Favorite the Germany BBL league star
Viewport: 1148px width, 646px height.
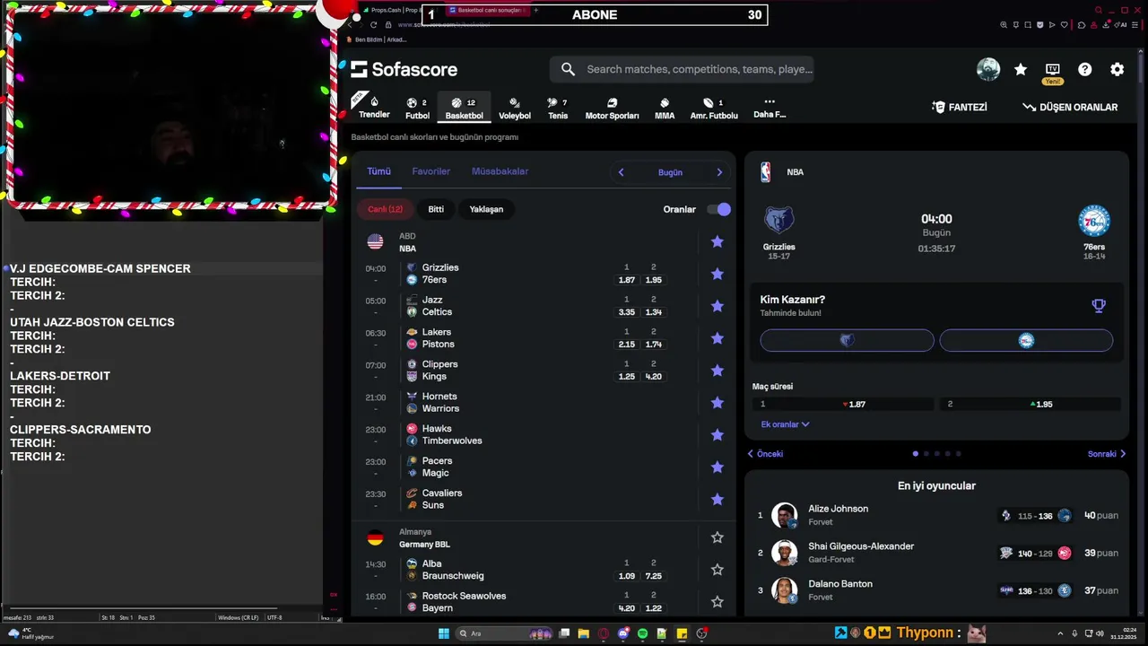(717, 537)
